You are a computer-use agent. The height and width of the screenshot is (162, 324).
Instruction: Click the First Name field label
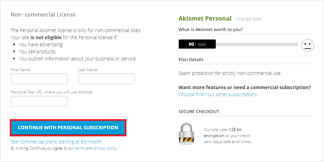pos(21,70)
